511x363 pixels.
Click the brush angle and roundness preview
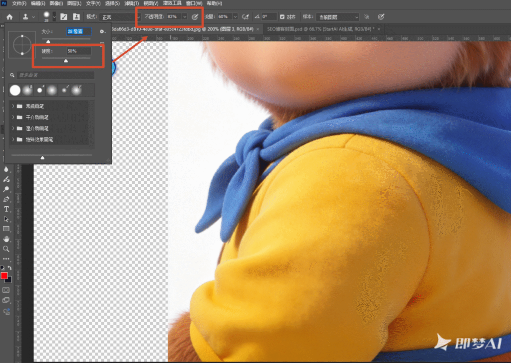tap(22, 44)
